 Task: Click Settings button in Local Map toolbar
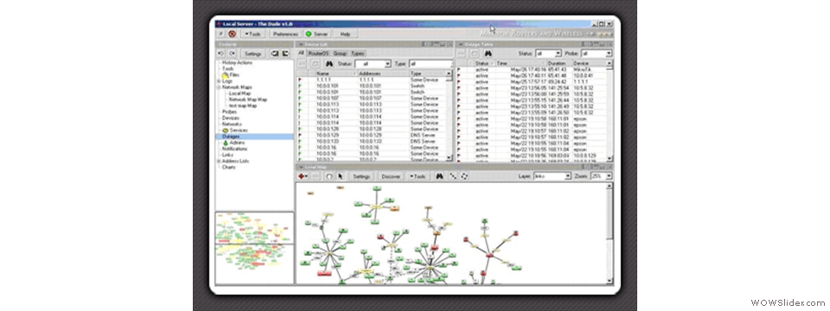[x=361, y=176]
